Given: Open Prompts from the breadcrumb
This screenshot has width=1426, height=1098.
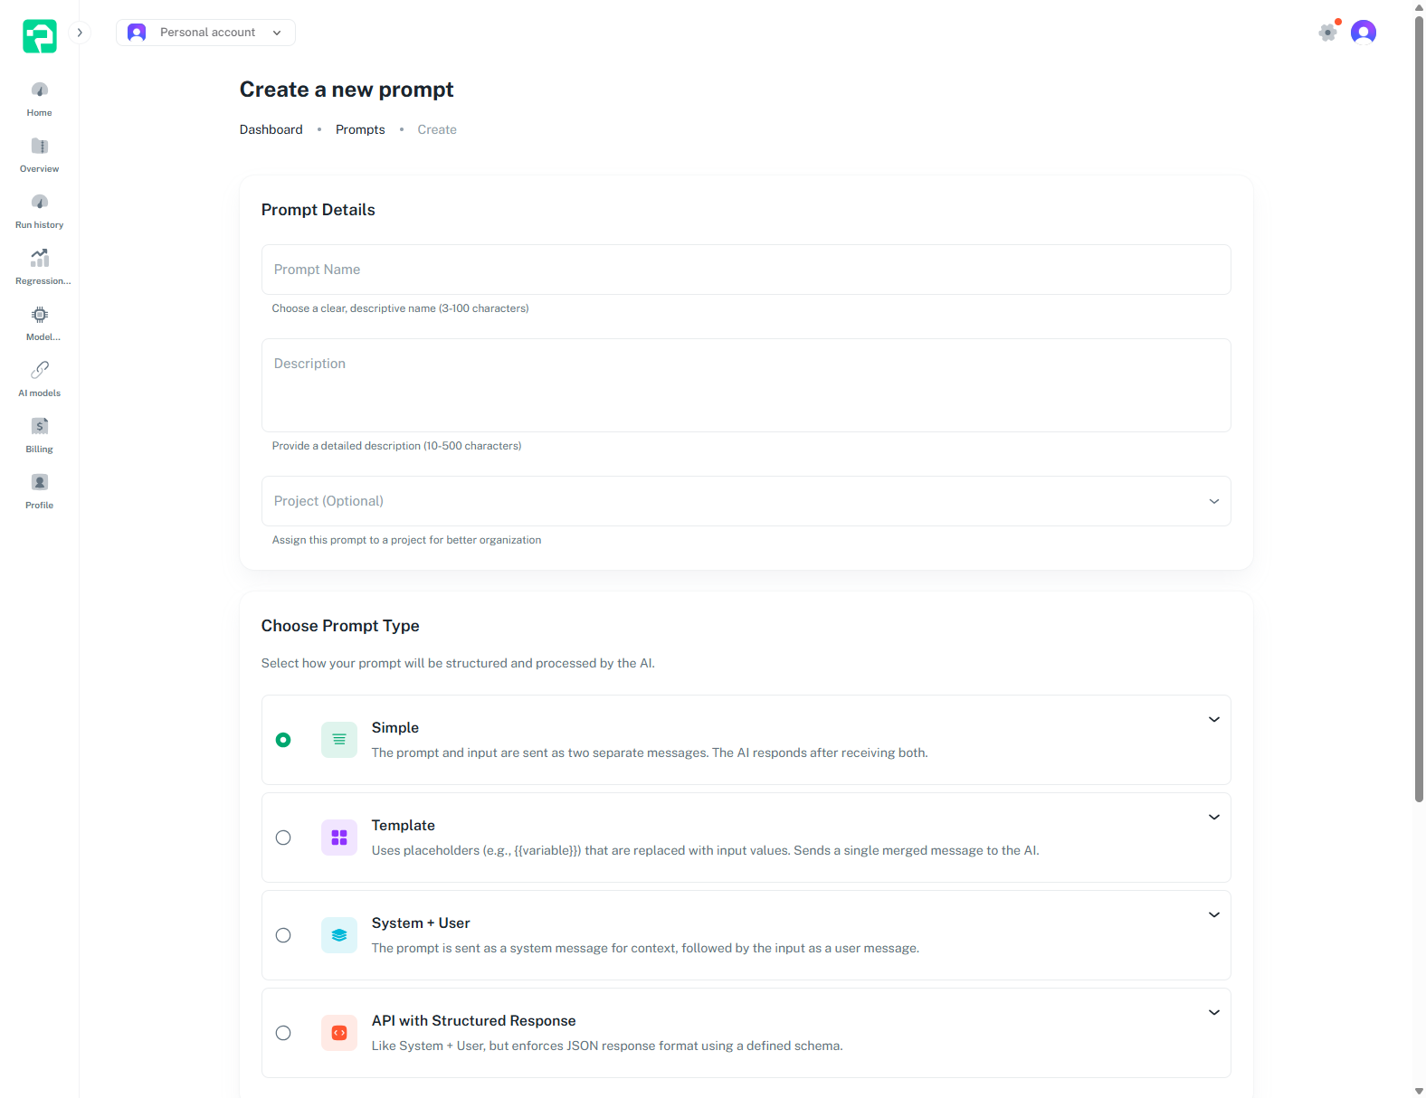Looking at the screenshot, I should pos(360,129).
